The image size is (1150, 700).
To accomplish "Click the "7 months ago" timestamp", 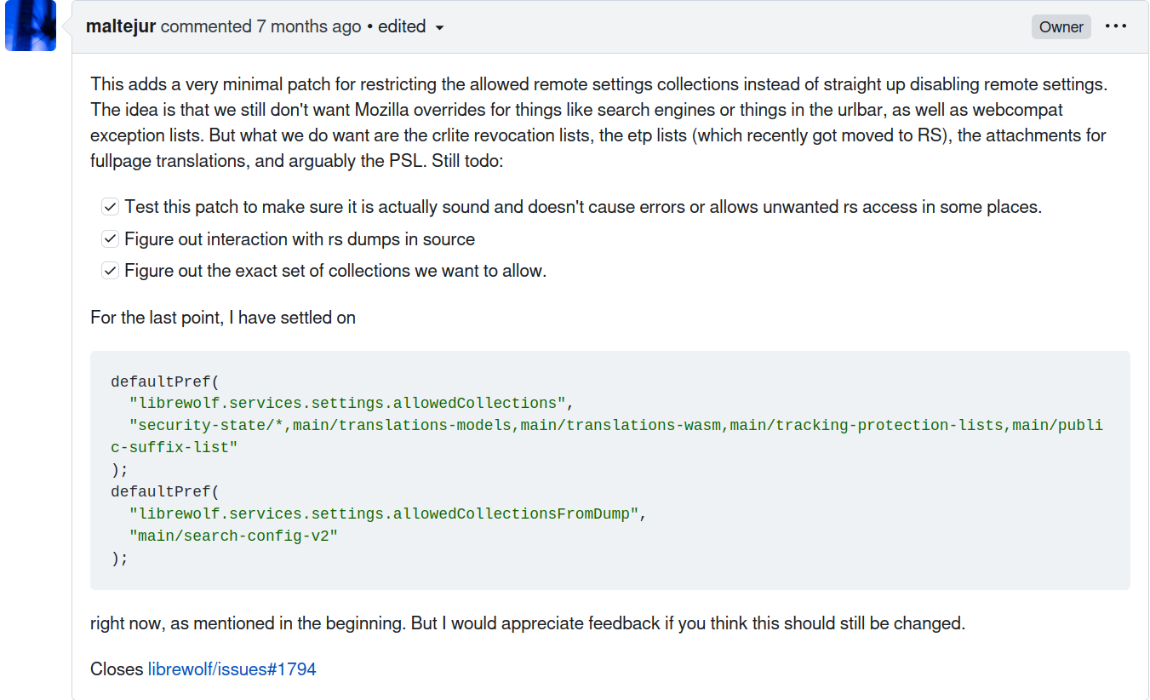I will (309, 26).
